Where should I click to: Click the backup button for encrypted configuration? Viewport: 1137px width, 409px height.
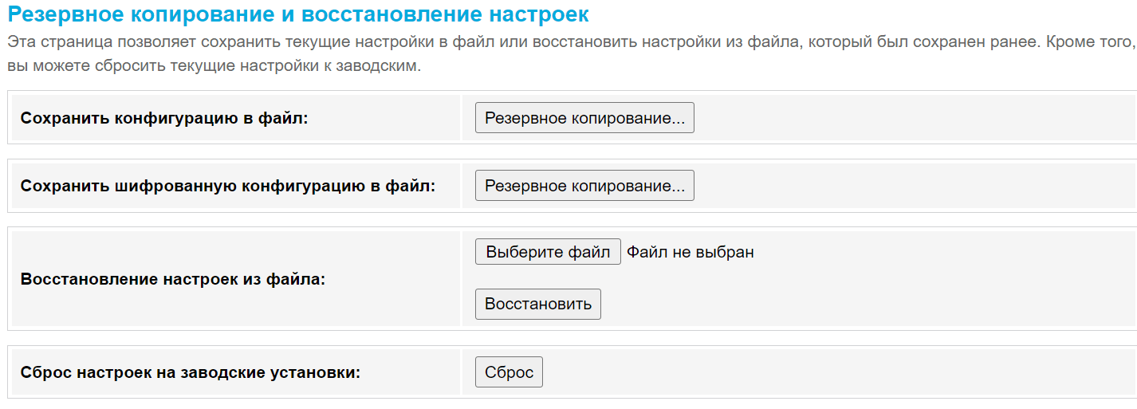pyautogui.click(x=584, y=186)
